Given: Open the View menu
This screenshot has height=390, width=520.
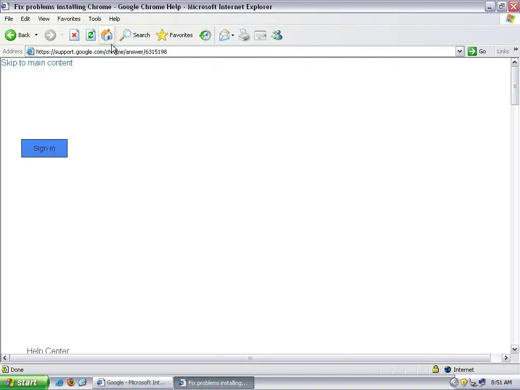Looking at the screenshot, I should 44,19.
